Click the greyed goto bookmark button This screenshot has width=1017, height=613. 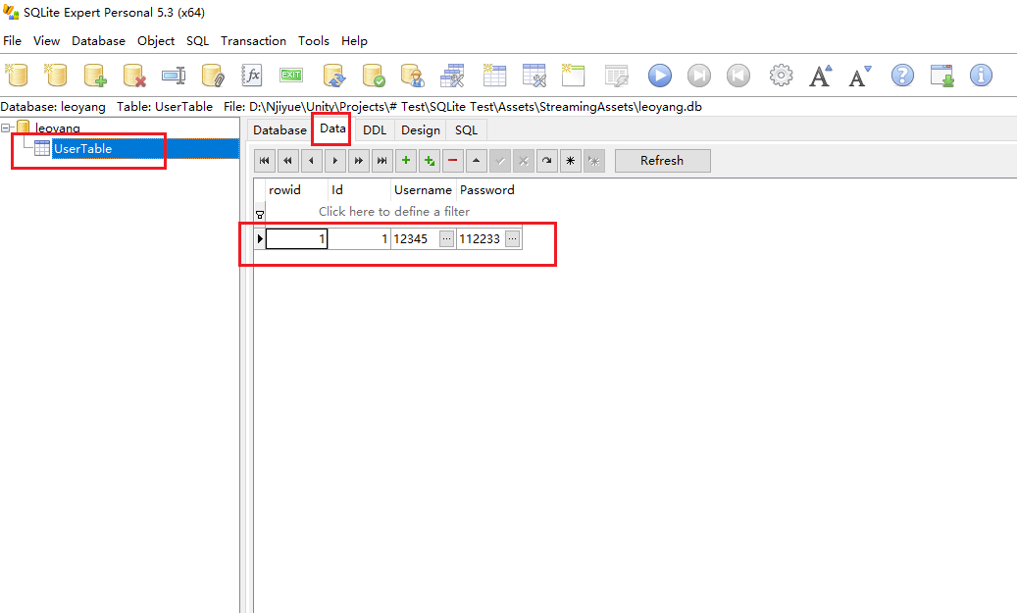click(594, 160)
